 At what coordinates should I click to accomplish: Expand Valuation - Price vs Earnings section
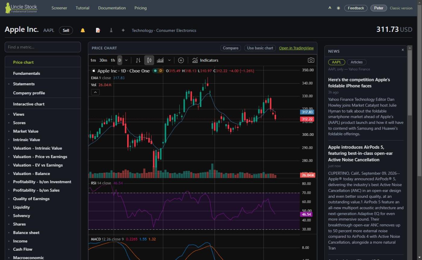pyautogui.click(x=40, y=157)
